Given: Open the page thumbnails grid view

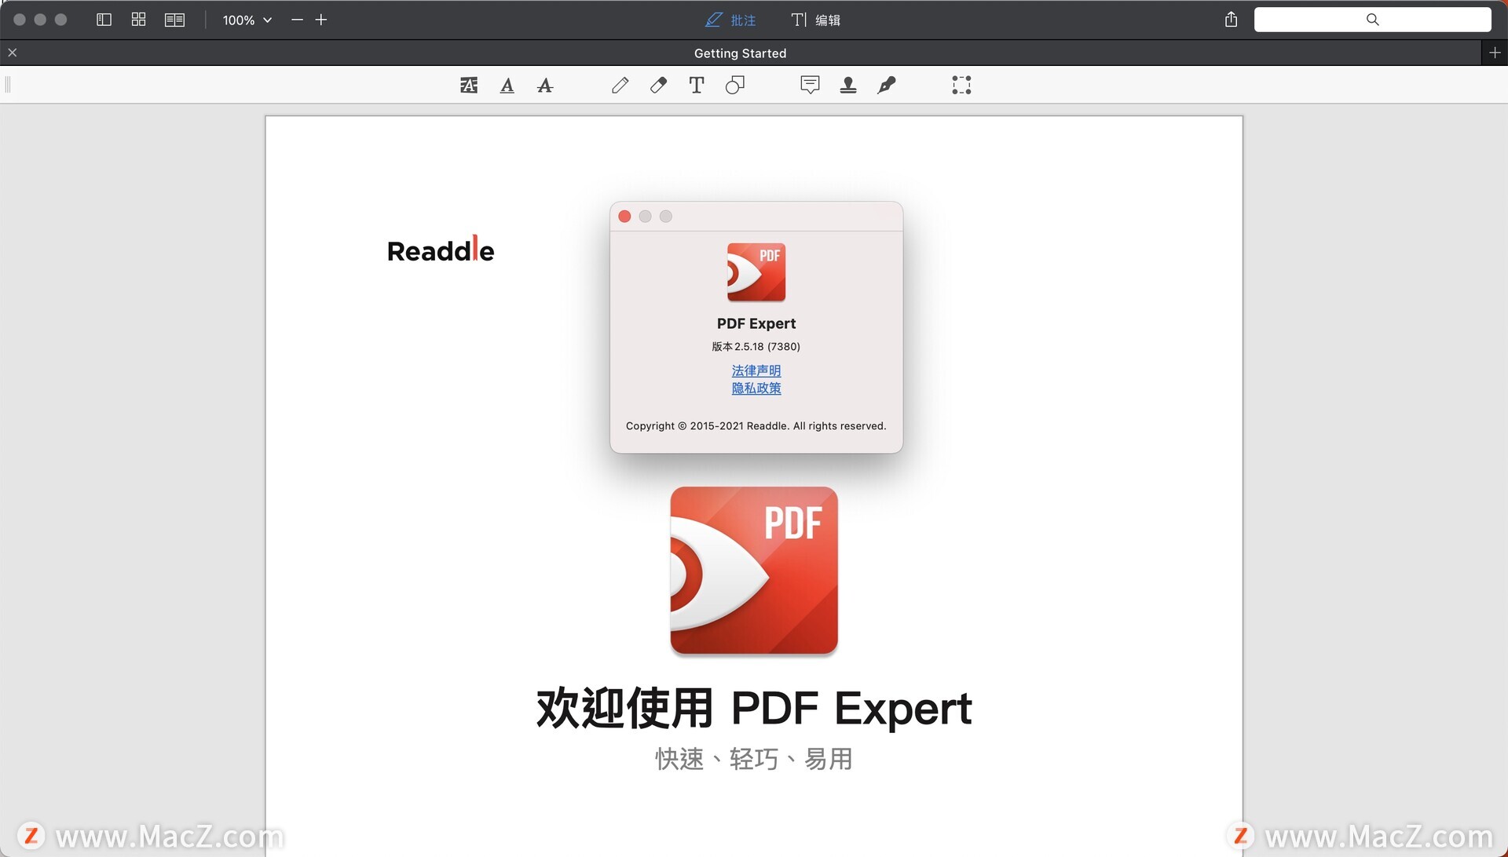Looking at the screenshot, I should (x=138, y=20).
